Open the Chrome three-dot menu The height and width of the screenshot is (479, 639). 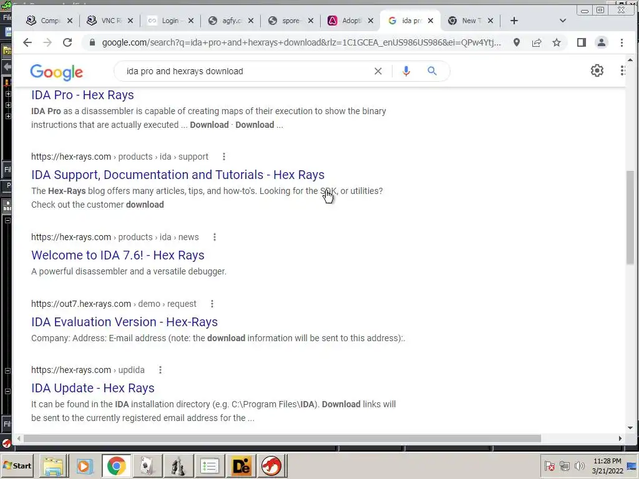tap(622, 42)
